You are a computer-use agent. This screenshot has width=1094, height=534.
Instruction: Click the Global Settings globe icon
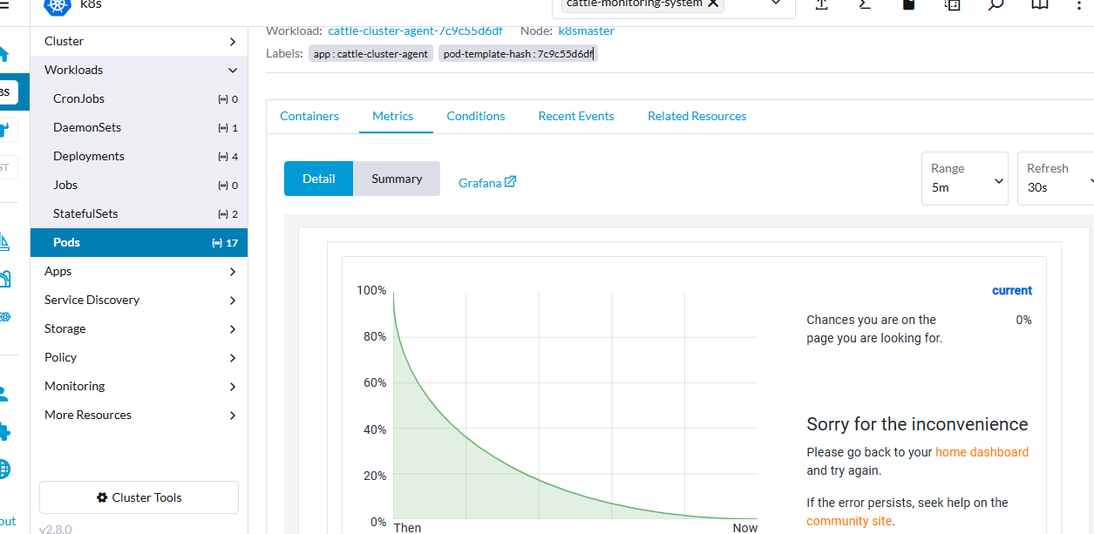point(4,470)
